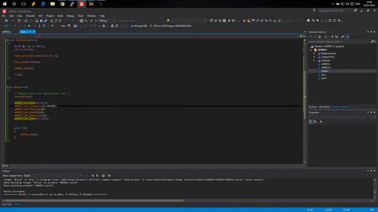Close the main.c editor tab
The width and height of the screenshot is (378, 212).
click(x=34, y=32)
